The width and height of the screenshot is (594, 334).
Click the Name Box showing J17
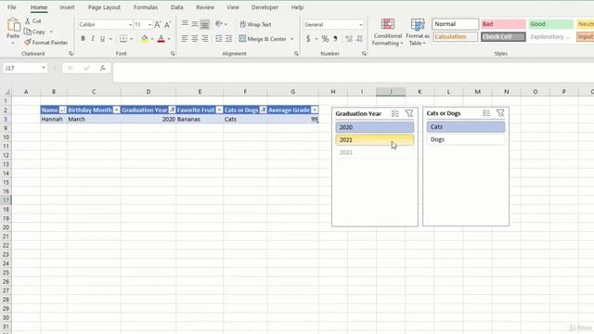(21, 68)
